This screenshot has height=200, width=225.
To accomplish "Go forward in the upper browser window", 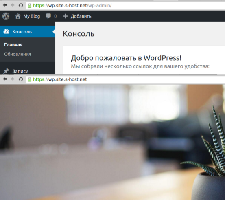I will click(x=13, y=5).
